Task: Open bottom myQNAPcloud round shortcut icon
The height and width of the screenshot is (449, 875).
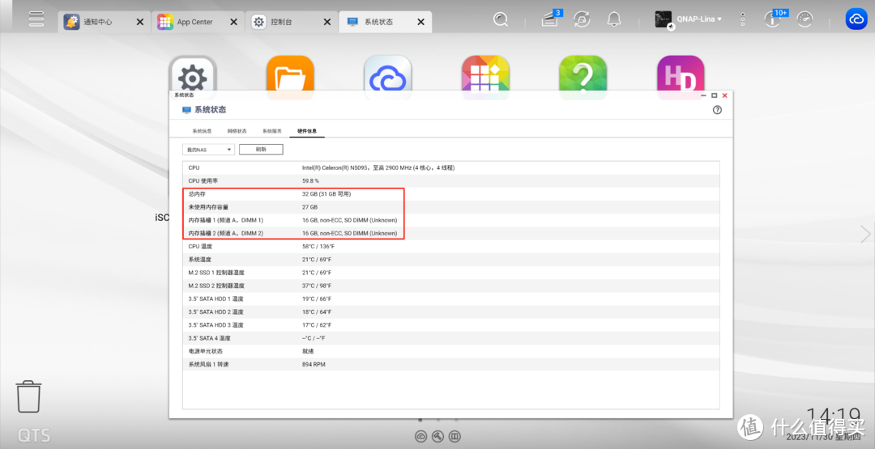Action: coord(420,436)
